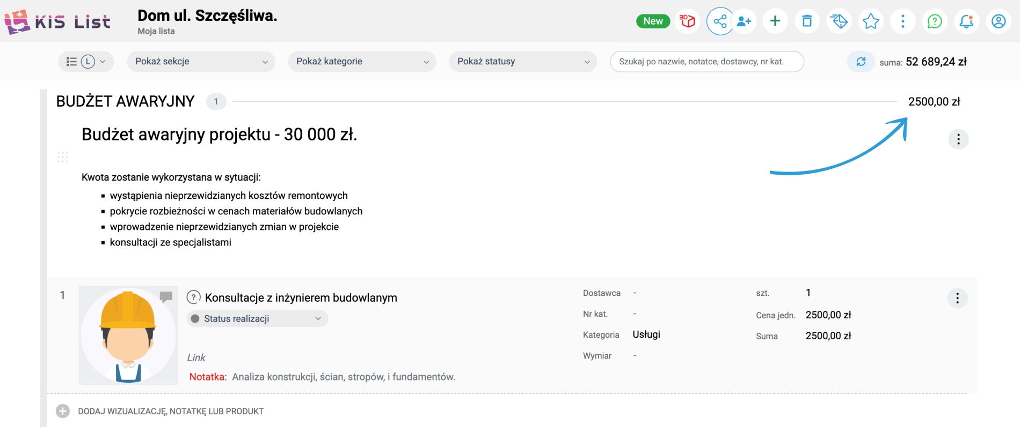Viewport: 1020px width, 439px height.
Task: Click the search by name input field
Action: [706, 62]
